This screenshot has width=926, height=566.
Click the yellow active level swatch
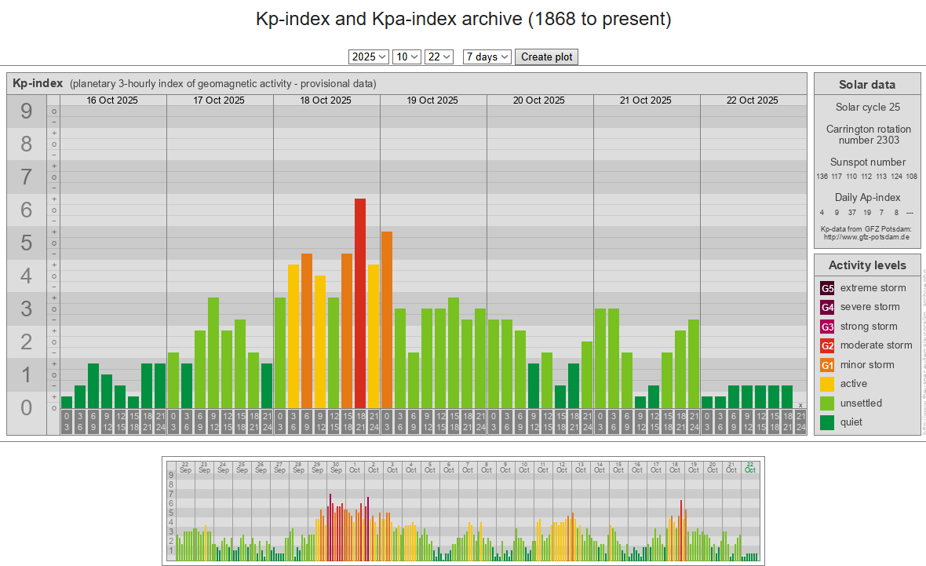click(827, 384)
